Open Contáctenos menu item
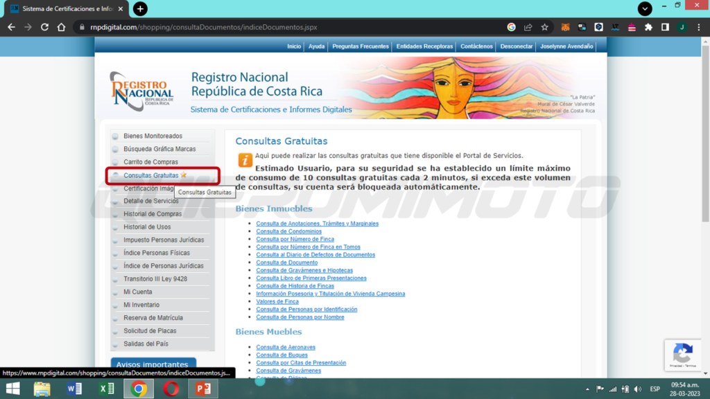 [476, 46]
